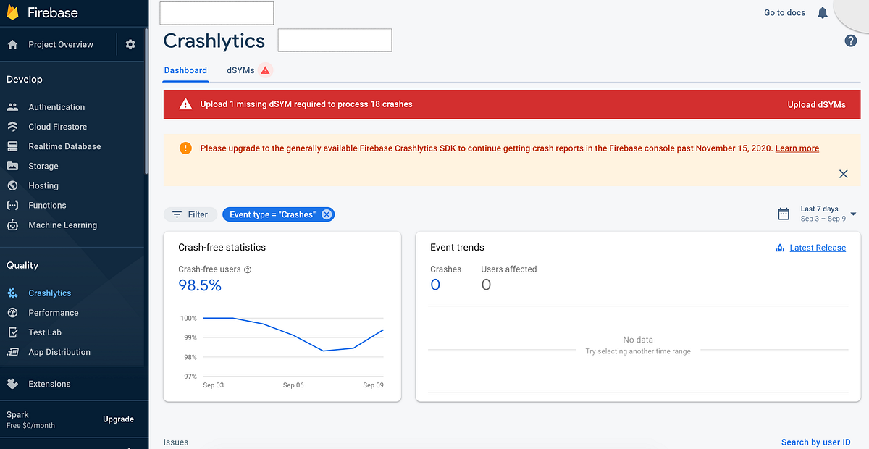
Task: Click the 98.5% crash-free value
Action: point(200,285)
